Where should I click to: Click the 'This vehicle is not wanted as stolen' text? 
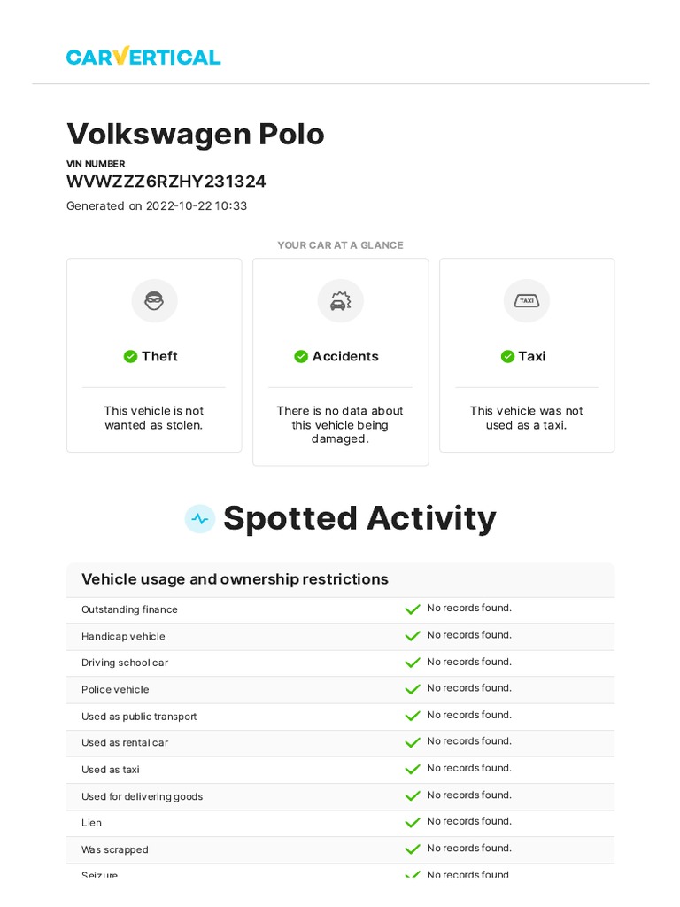(x=154, y=418)
